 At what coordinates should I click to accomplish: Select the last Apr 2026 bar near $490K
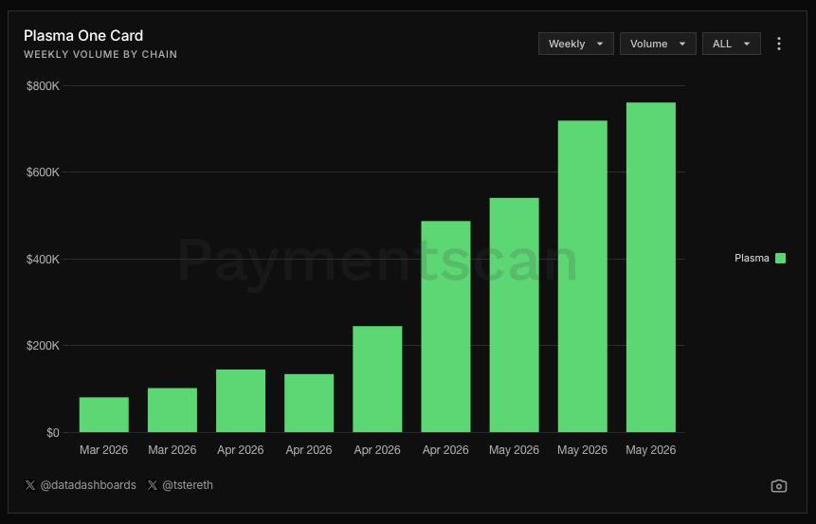(446, 326)
